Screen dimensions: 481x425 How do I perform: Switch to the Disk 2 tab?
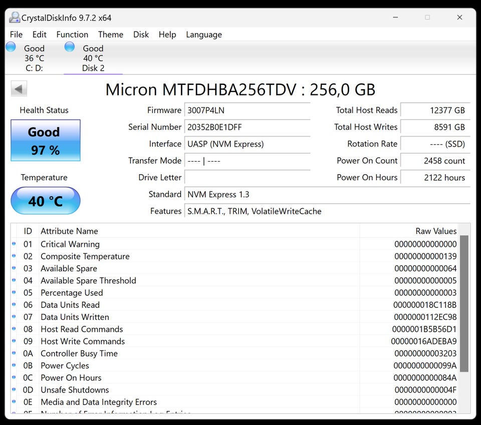click(93, 59)
